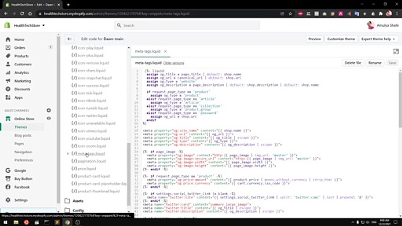The height and width of the screenshot is (226, 402).
Task: Expand the code editor to full screen
Action: tap(396, 51)
